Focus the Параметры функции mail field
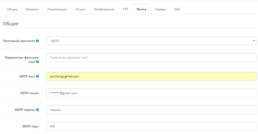258x134 pixels. coord(151,57)
